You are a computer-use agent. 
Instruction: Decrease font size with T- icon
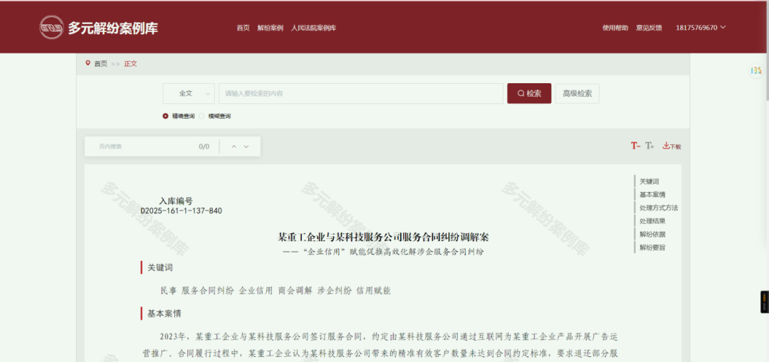636,146
